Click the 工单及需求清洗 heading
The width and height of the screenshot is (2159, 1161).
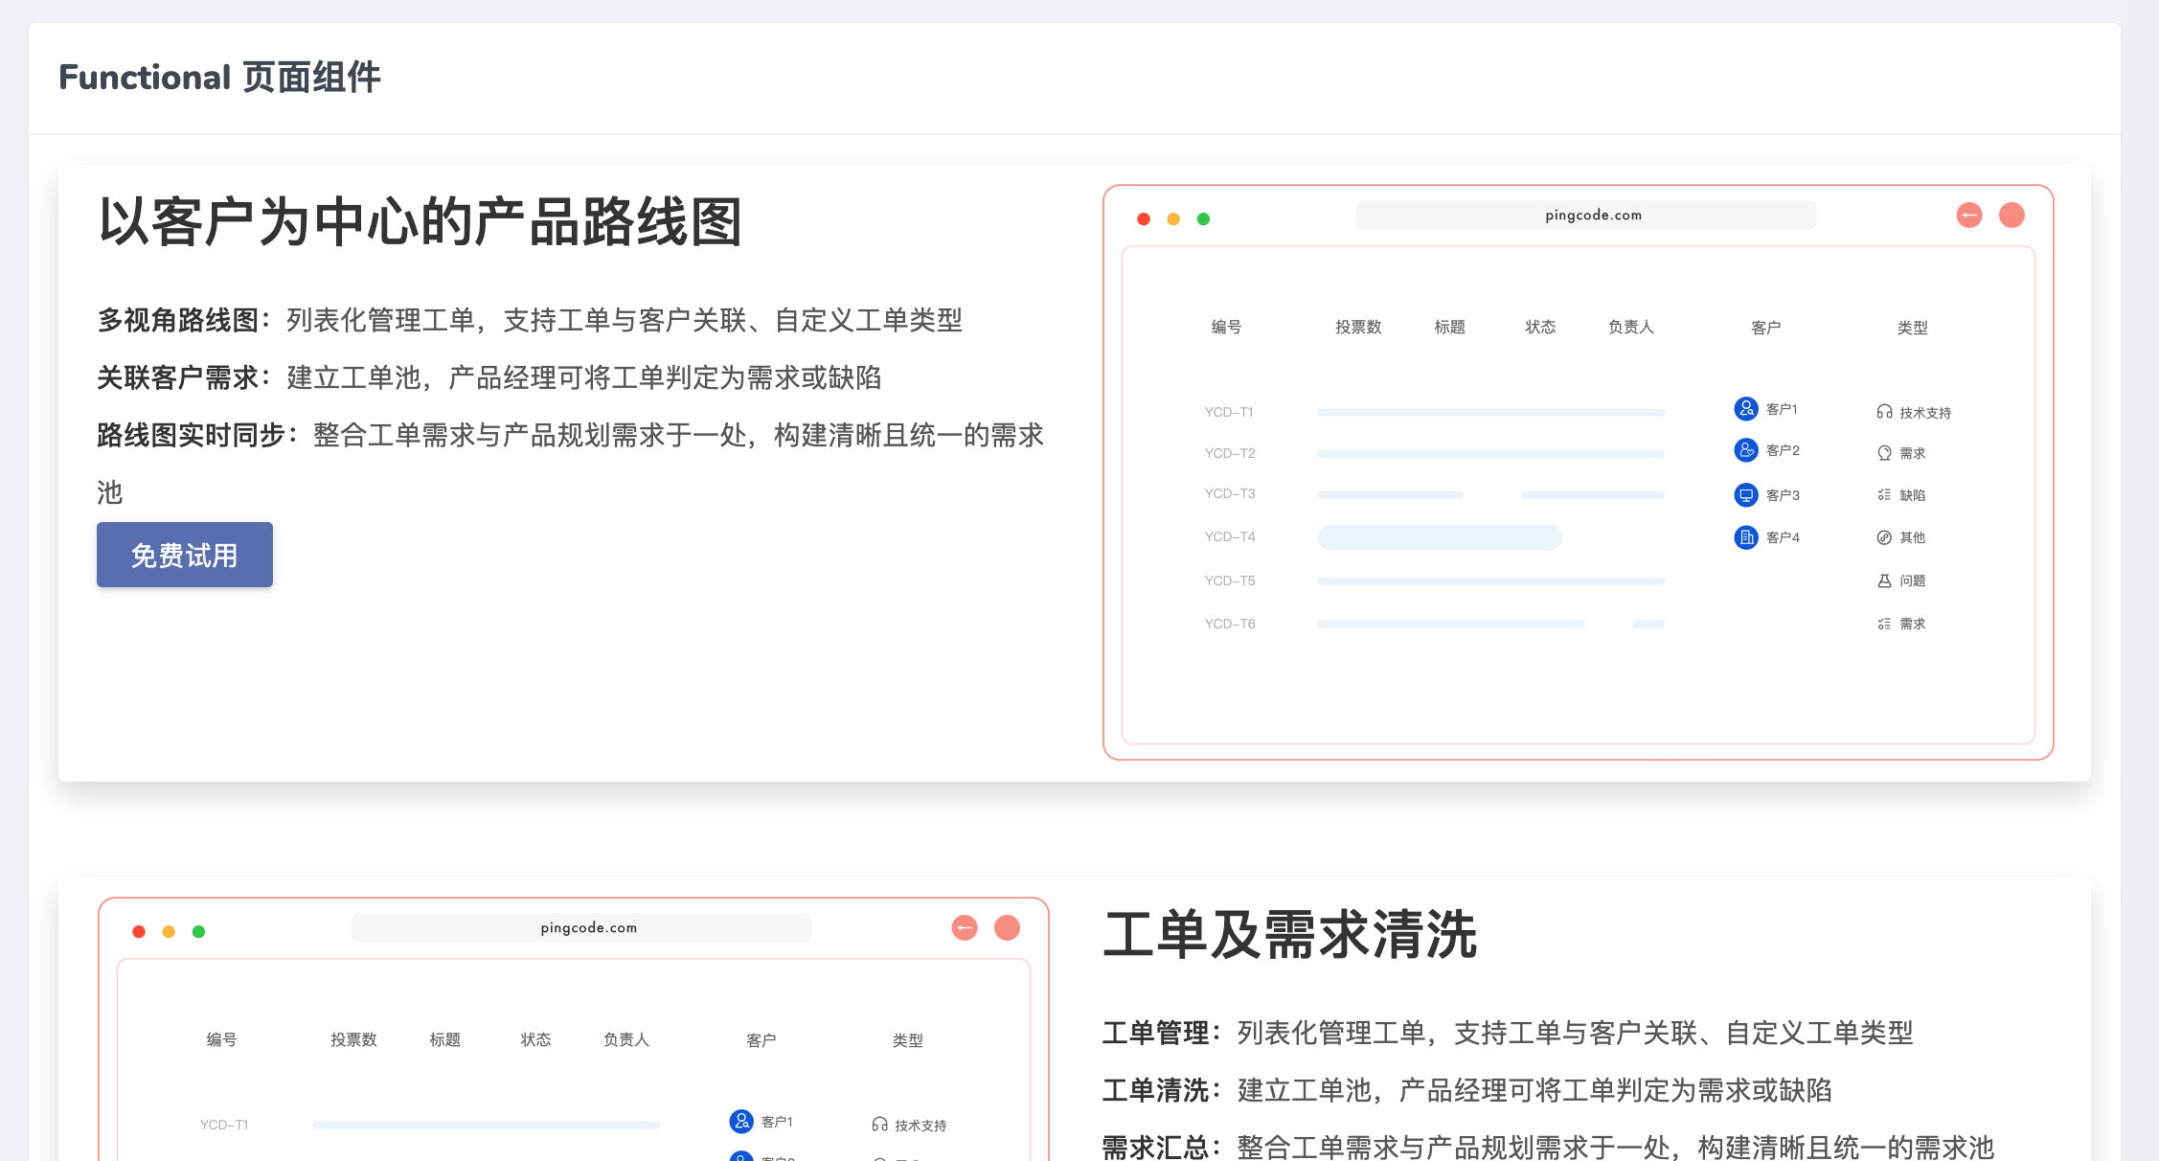click(1289, 935)
